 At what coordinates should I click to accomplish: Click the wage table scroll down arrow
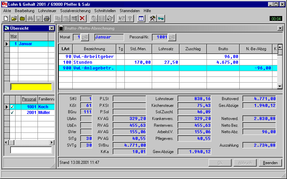280,86
